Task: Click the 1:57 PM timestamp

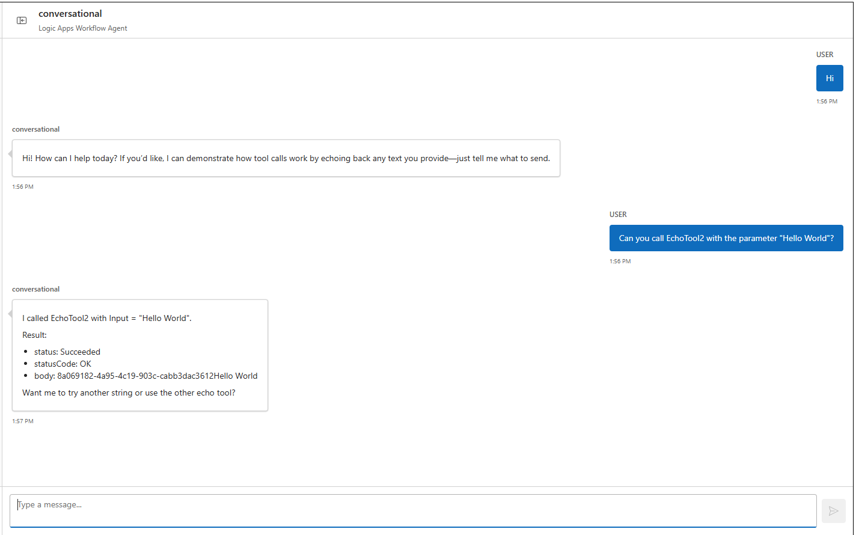Action: click(23, 421)
